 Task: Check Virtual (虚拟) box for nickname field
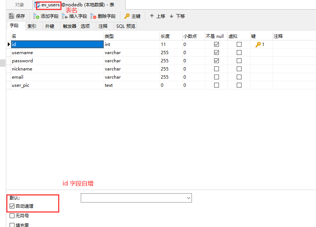pyautogui.click(x=239, y=69)
